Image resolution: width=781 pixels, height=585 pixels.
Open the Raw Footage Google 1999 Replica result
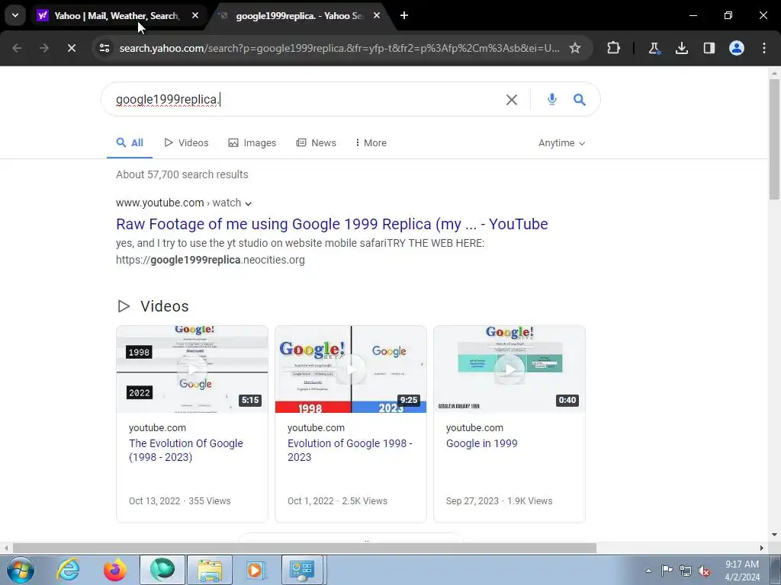pos(332,224)
